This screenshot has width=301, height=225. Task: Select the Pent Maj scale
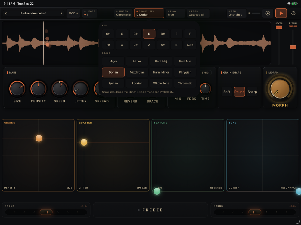click(161, 62)
